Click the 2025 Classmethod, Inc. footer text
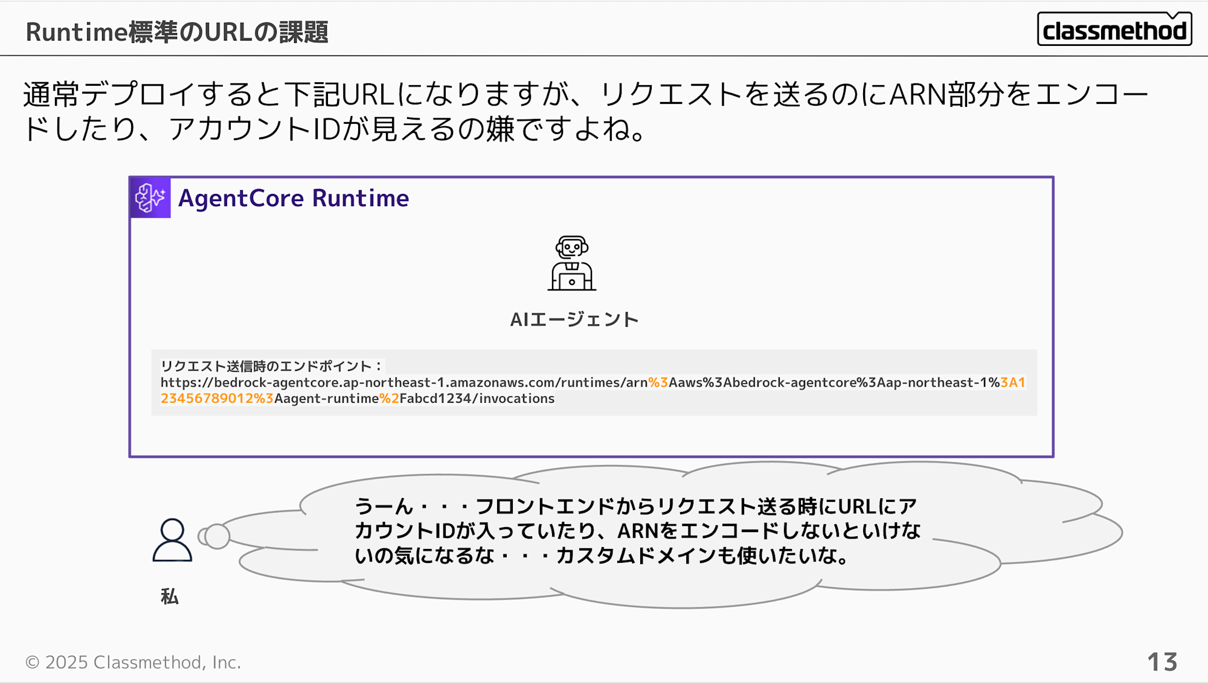The height and width of the screenshot is (683, 1208). pyautogui.click(x=143, y=662)
